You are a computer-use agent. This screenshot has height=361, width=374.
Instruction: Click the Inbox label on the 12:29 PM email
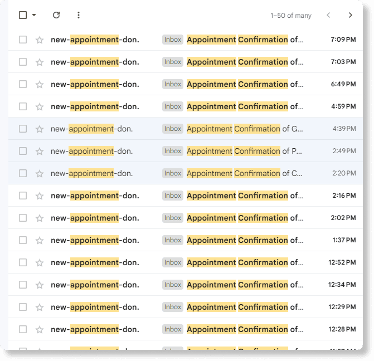173,307
